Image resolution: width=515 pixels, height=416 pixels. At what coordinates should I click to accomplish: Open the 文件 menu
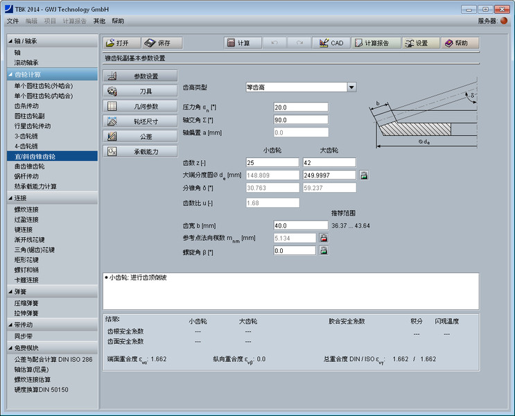[x=12, y=21]
